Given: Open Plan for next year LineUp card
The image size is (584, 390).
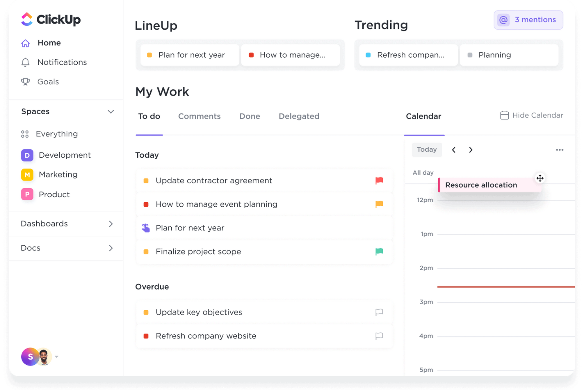Looking at the screenshot, I should [190, 55].
